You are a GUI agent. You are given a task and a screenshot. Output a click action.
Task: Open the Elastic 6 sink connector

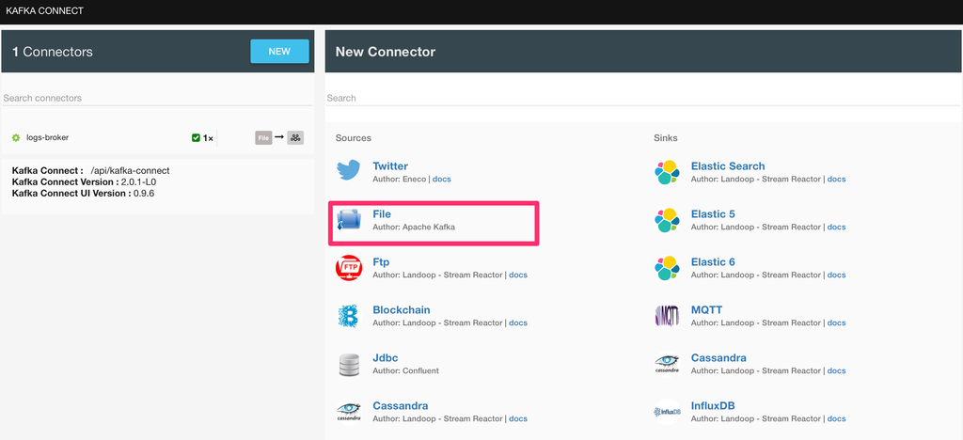pyautogui.click(x=713, y=262)
